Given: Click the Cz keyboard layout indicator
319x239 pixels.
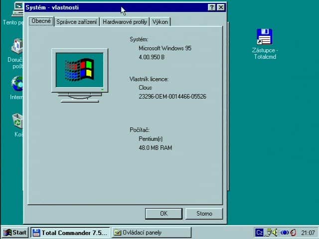Looking at the screenshot, I should pos(259,233).
